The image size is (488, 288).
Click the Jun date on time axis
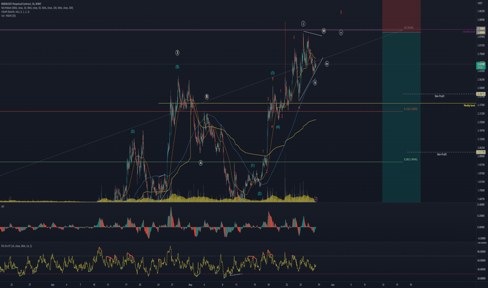tap(332, 284)
